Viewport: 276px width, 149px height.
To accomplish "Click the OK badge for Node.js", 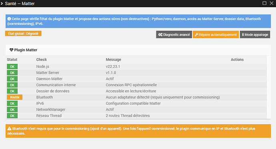I will click(12, 67).
